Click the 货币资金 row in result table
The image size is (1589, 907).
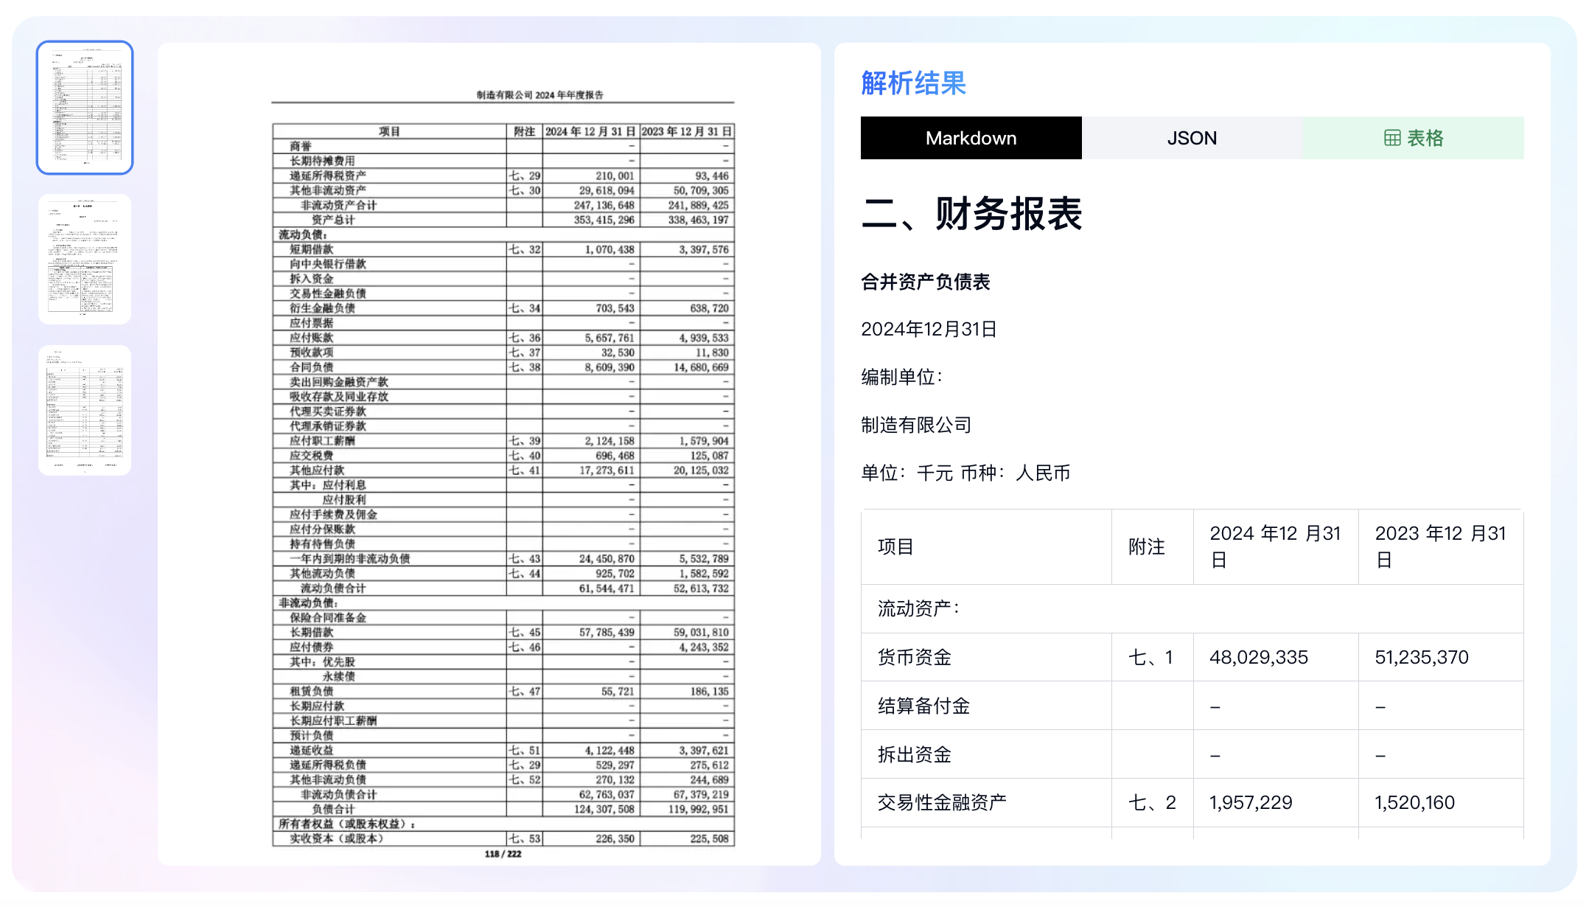(x=915, y=657)
